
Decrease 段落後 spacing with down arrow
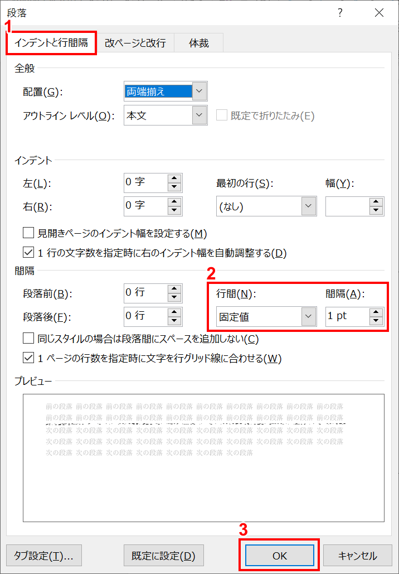(x=174, y=321)
